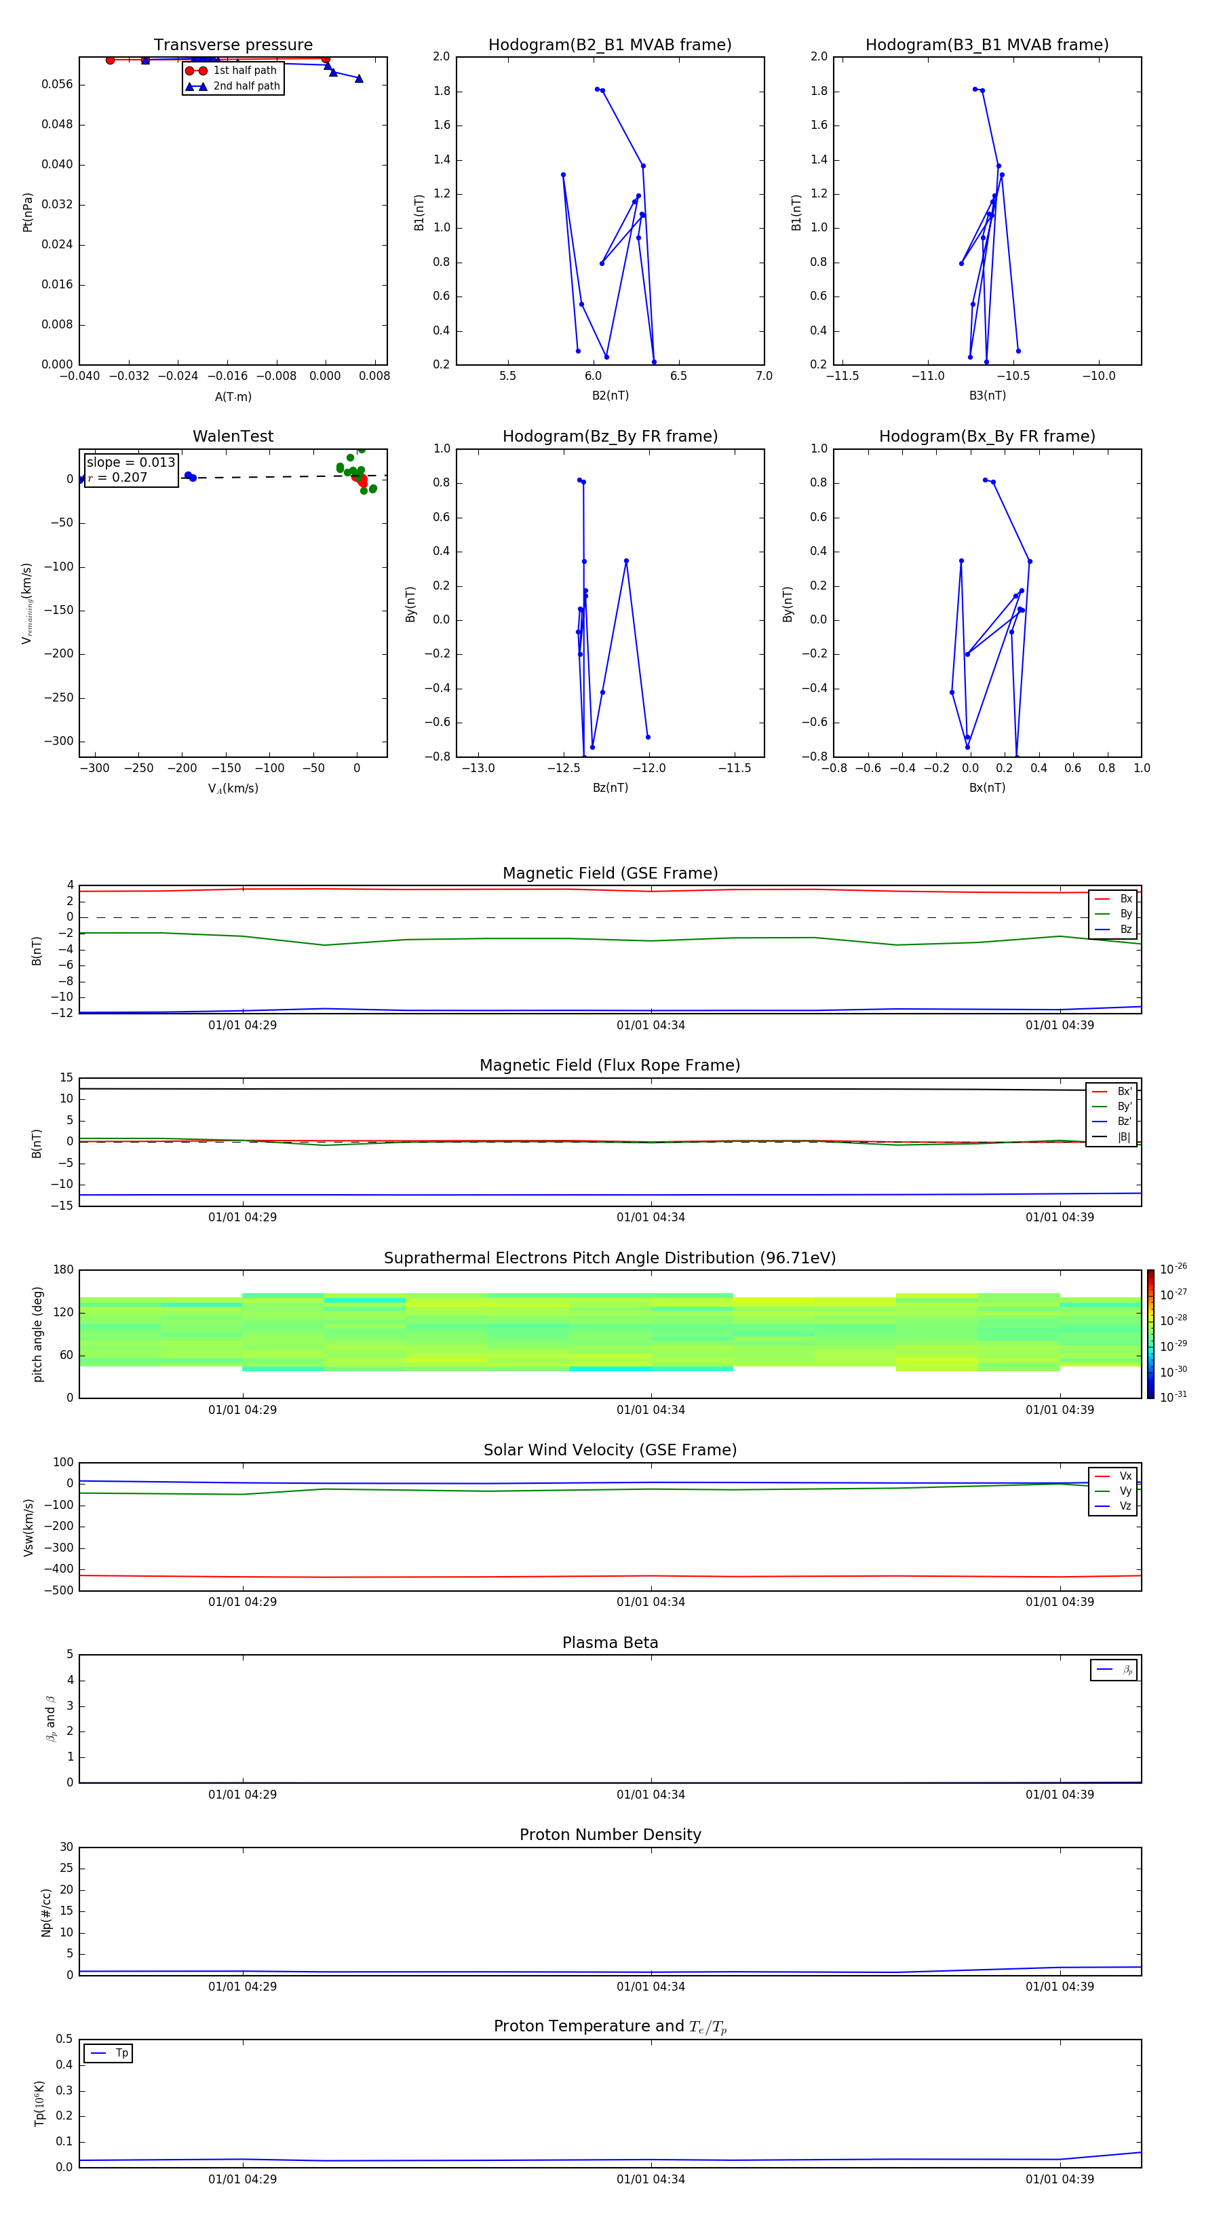This screenshot has height=2239, width=1221.
Task: Click the green By line in GSE field plot
Action: point(610,939)
